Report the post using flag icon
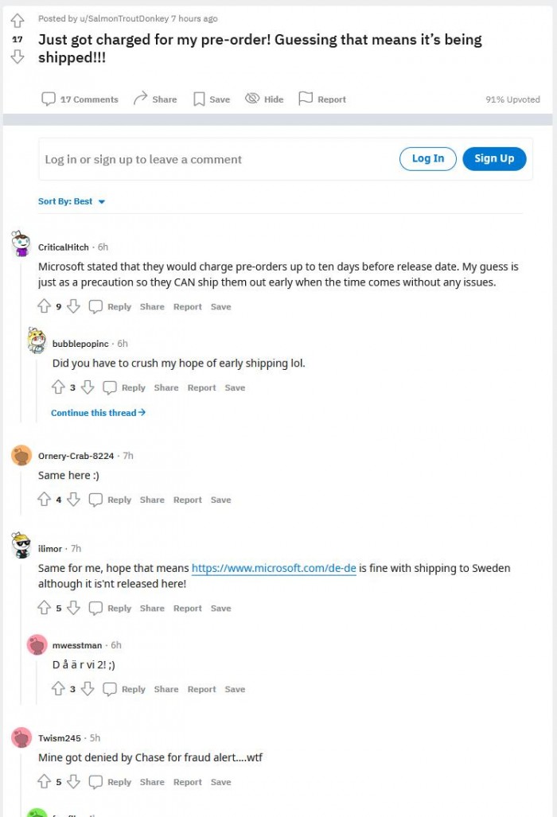 click(322, 99)
